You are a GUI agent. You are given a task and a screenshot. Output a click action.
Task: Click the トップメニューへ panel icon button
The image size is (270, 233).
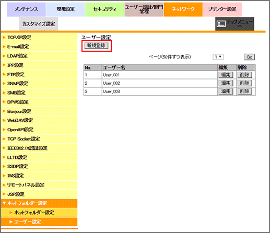(234, 24)
